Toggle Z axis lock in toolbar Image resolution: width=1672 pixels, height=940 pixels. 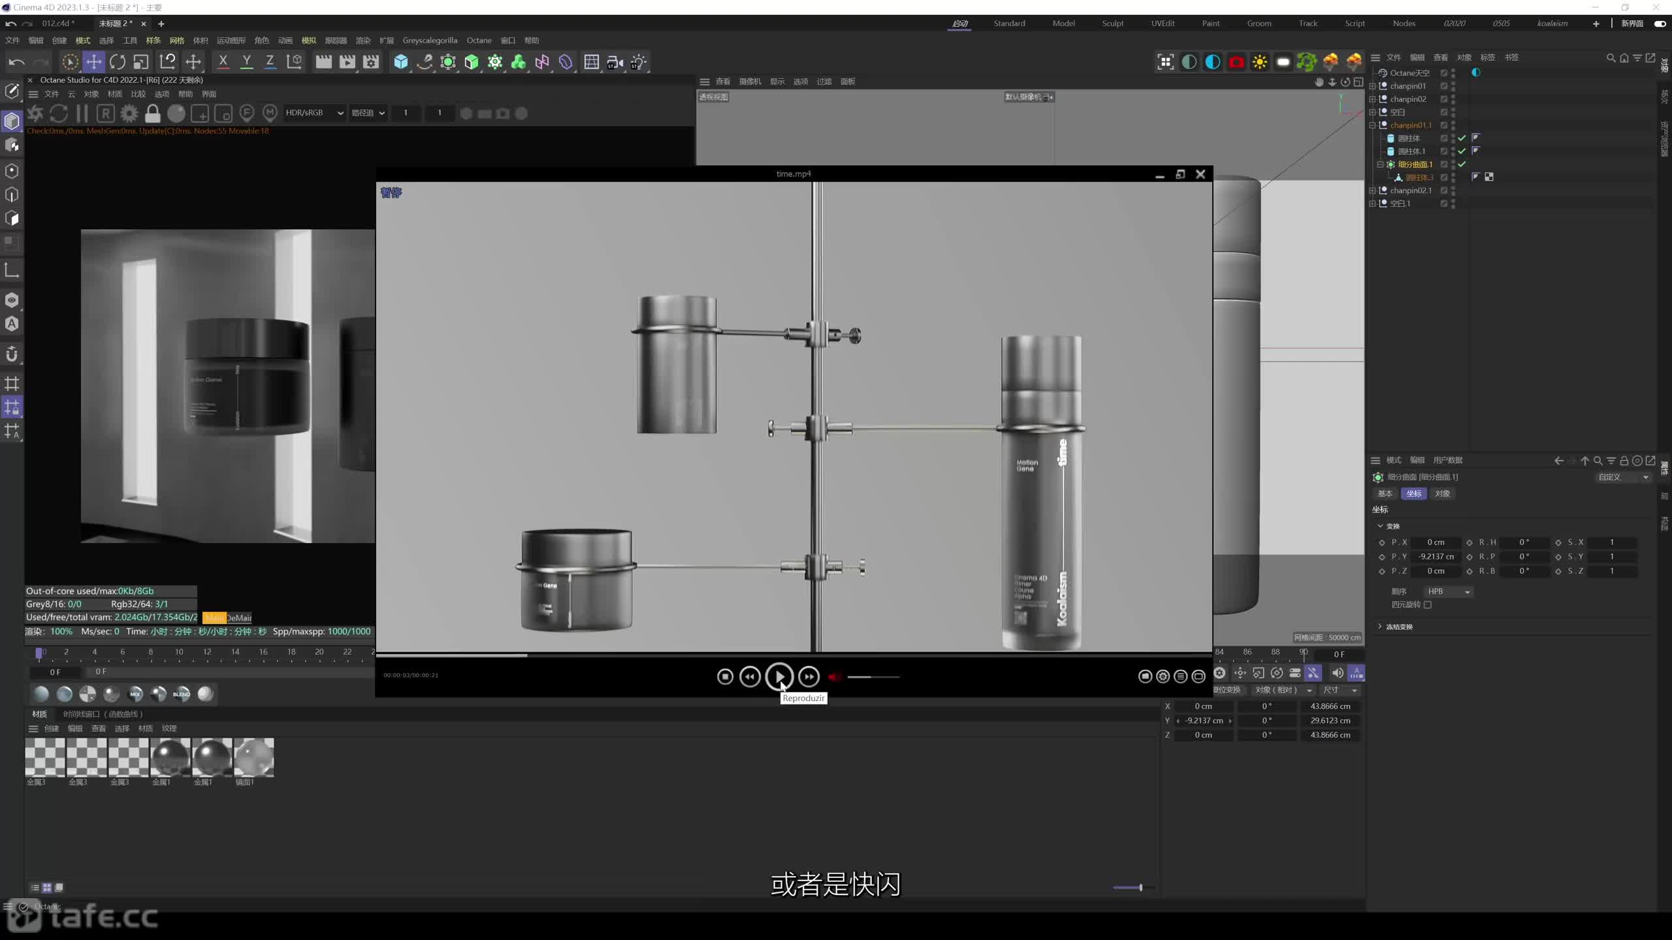270,62
